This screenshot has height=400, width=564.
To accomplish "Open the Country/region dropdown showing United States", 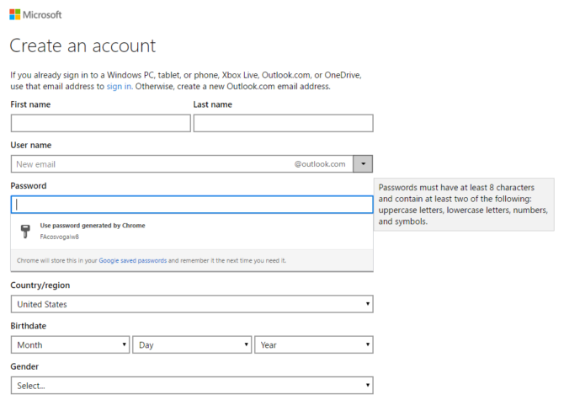I will point(192,304).
